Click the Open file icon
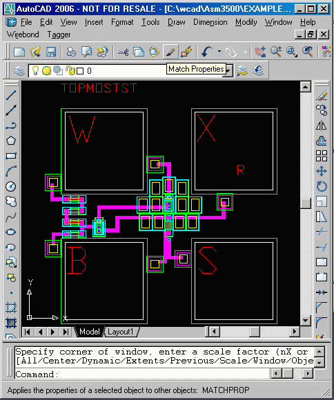Image resolution: width=334 pixels, height=400 pixels. point(35,52)
